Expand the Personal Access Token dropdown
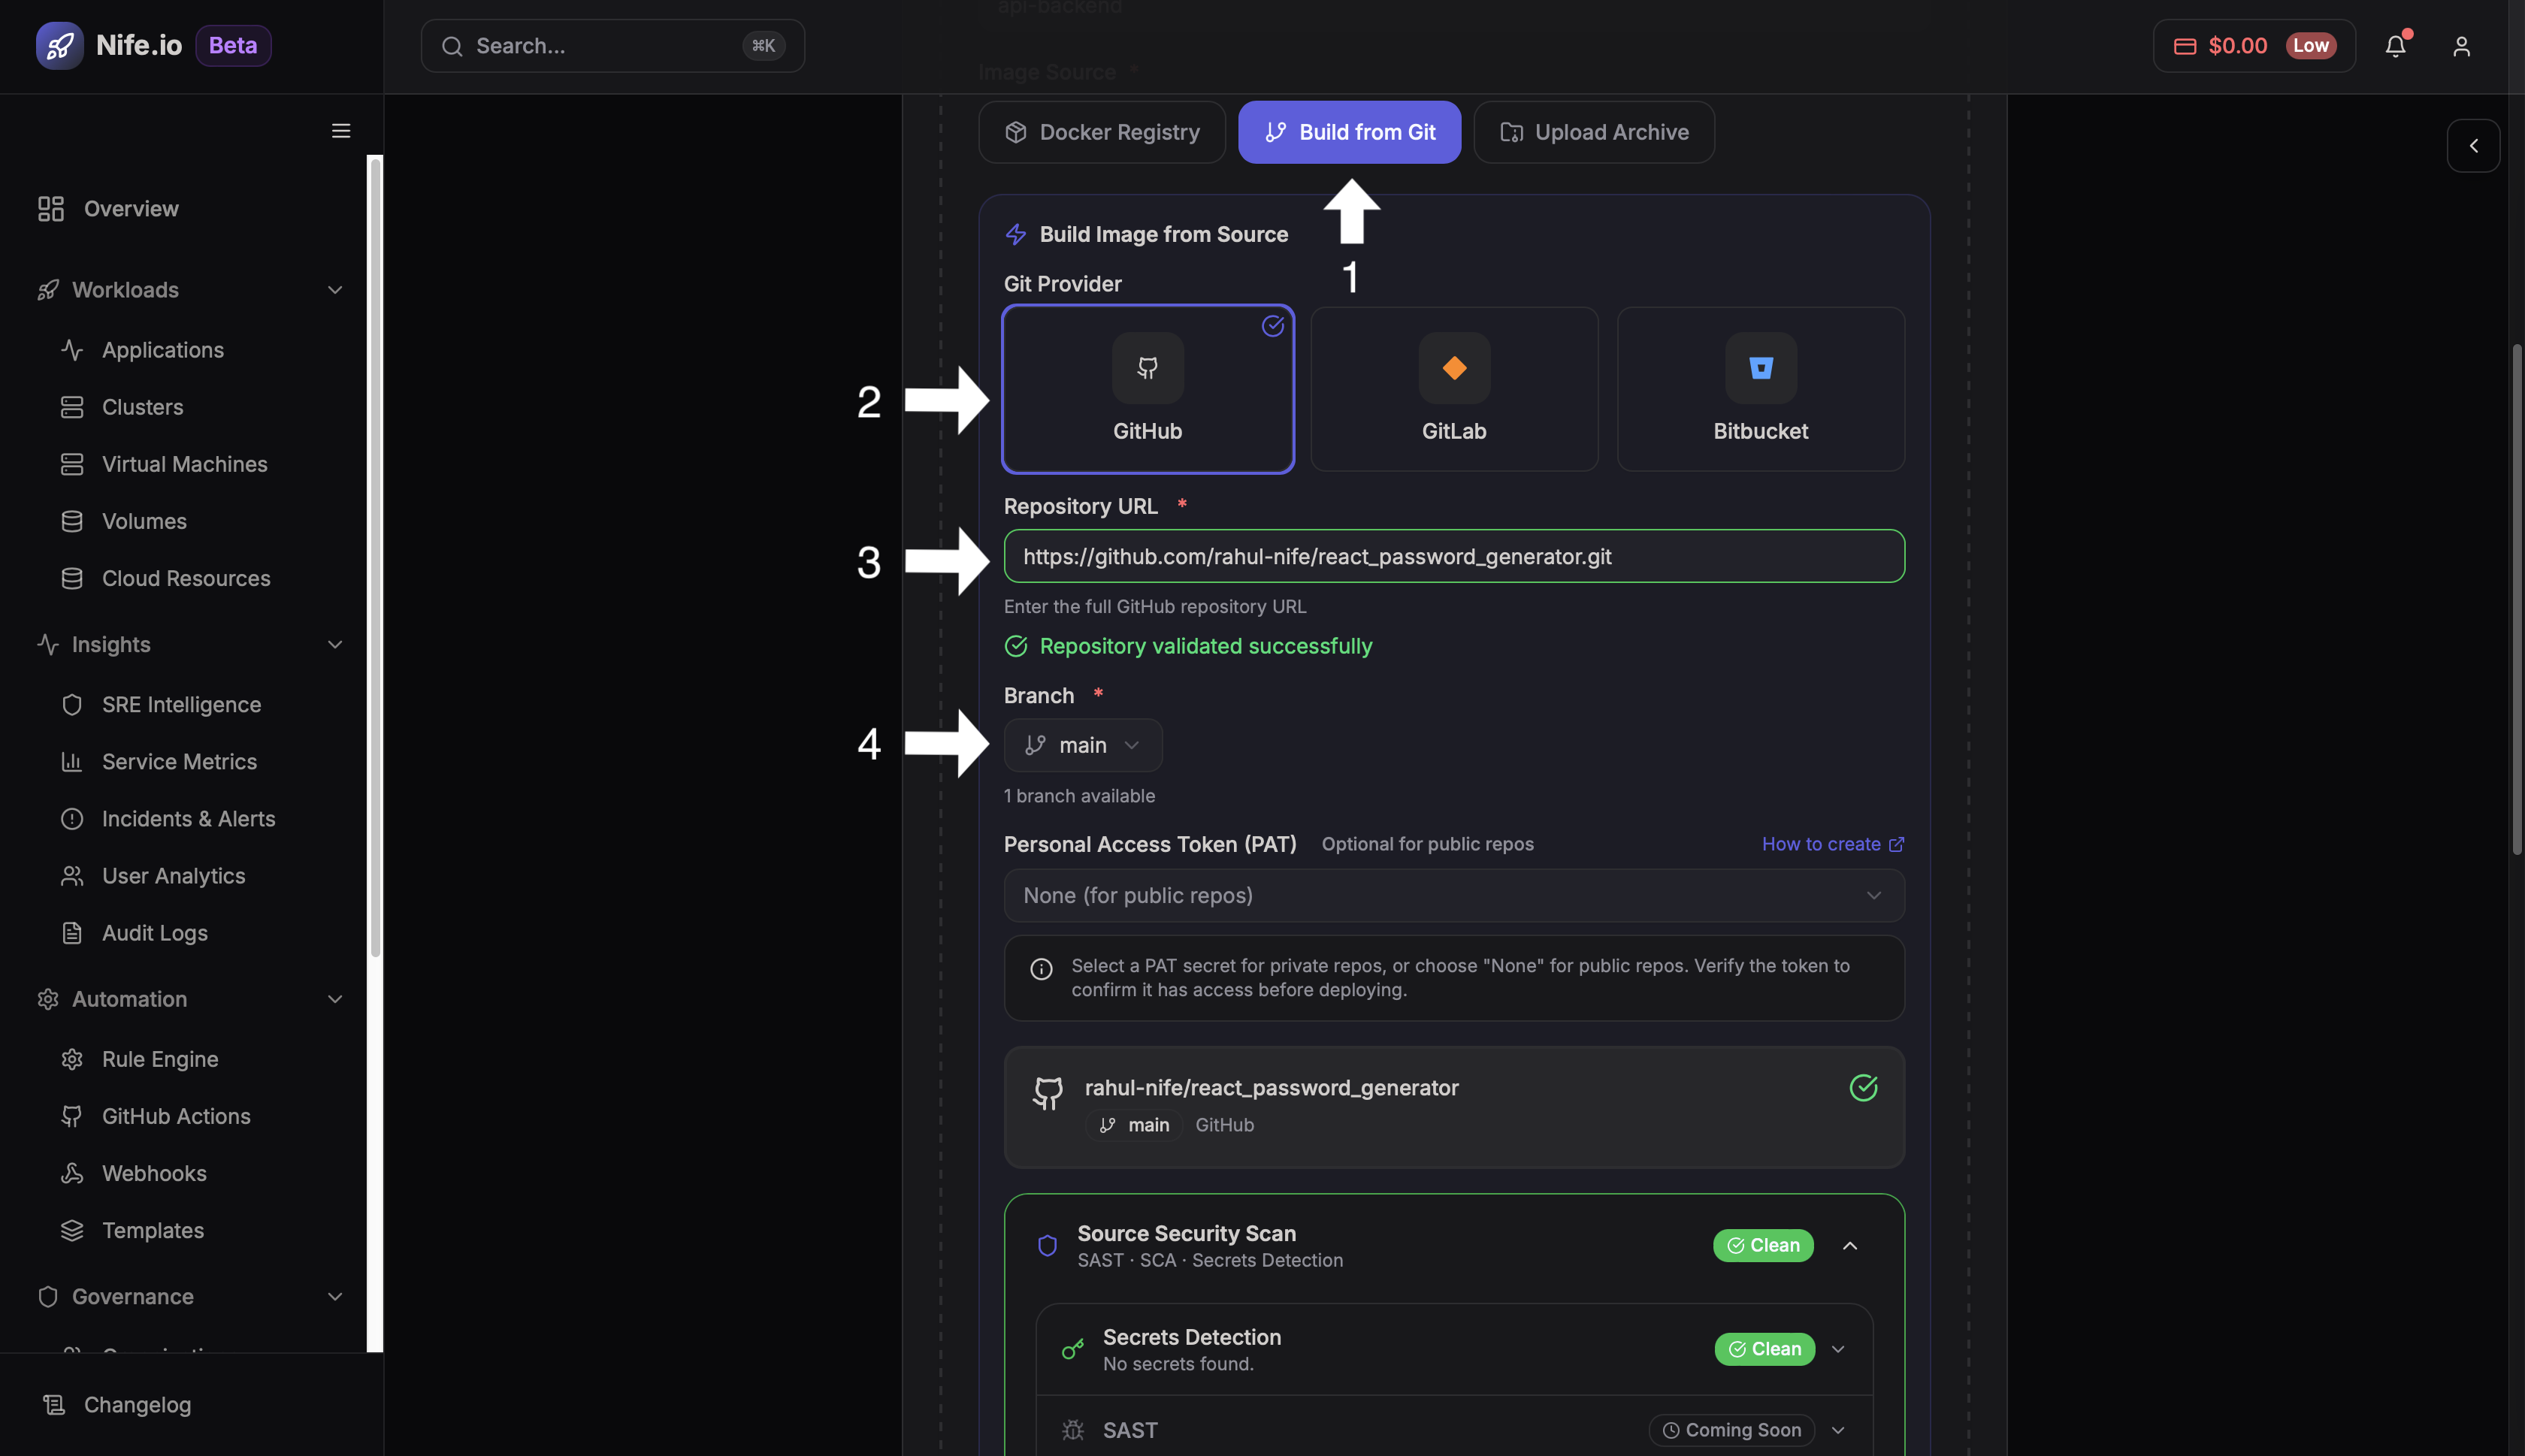The image size is (2525, 1456). (1452, 895)
